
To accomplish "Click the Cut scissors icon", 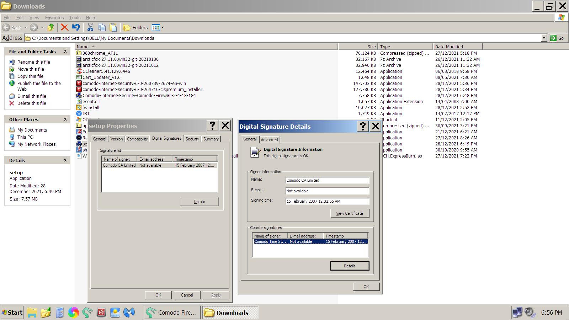I will pyautogui.click(x=90, y=27).
